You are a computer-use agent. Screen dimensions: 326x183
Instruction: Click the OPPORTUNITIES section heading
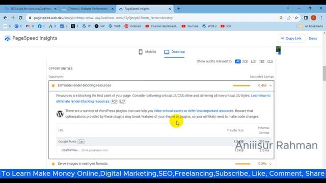click(61, 69)
